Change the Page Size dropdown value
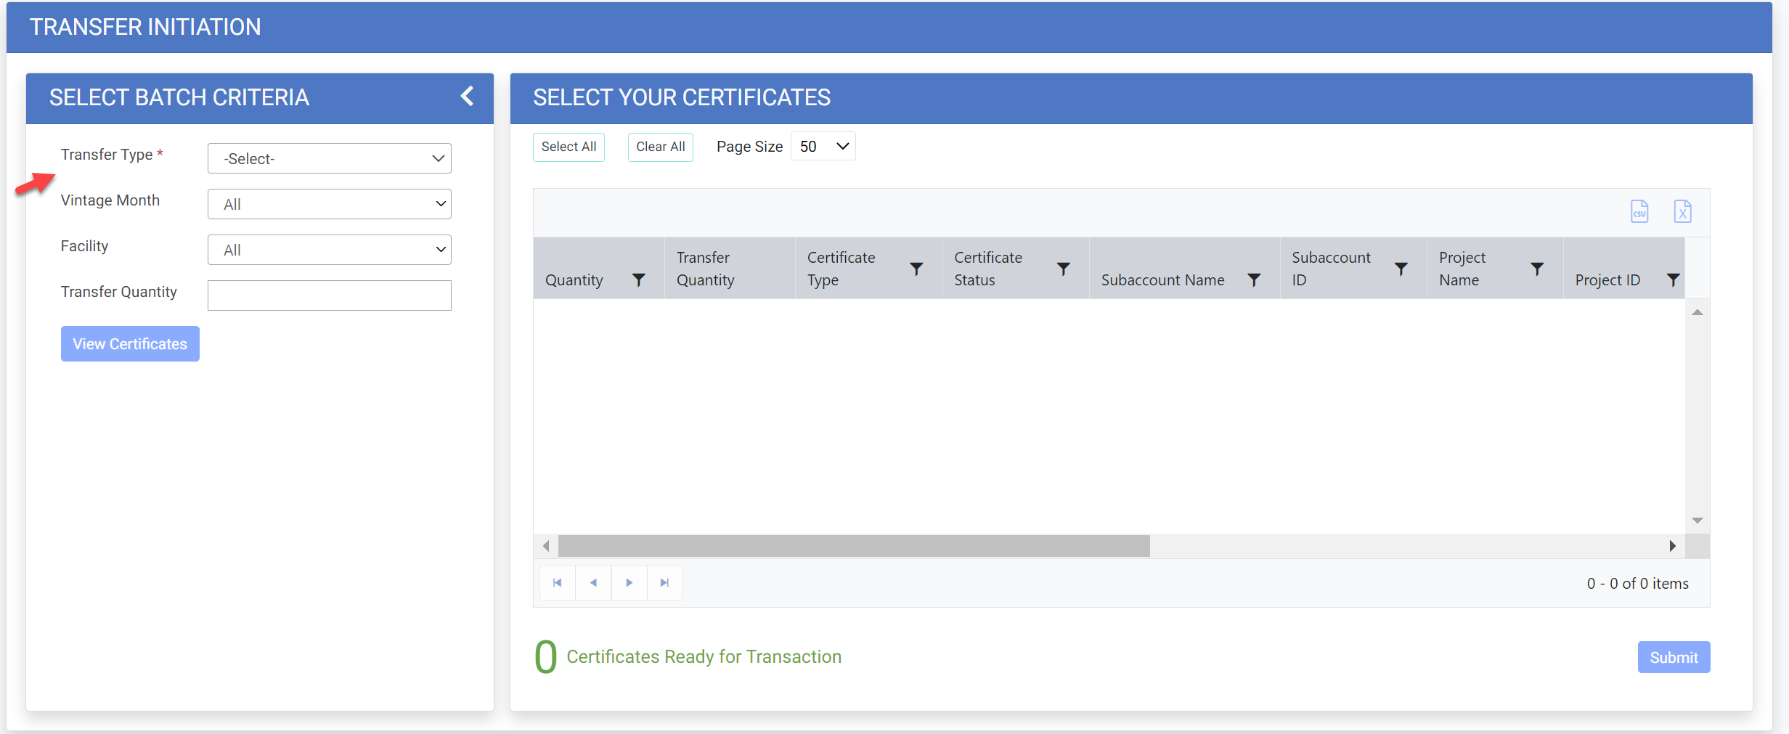 tap(823, 147)
